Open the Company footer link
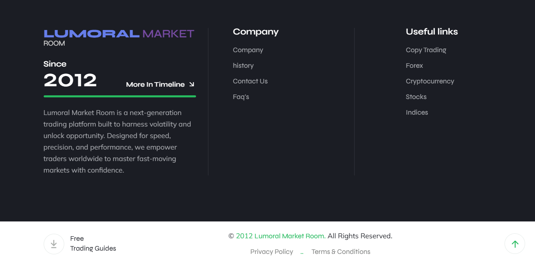The width and height of the screenshot is (535, 265). click(248, 50)
